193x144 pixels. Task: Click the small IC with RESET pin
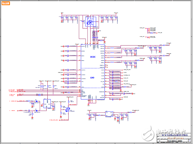click(x=47, y=104)
